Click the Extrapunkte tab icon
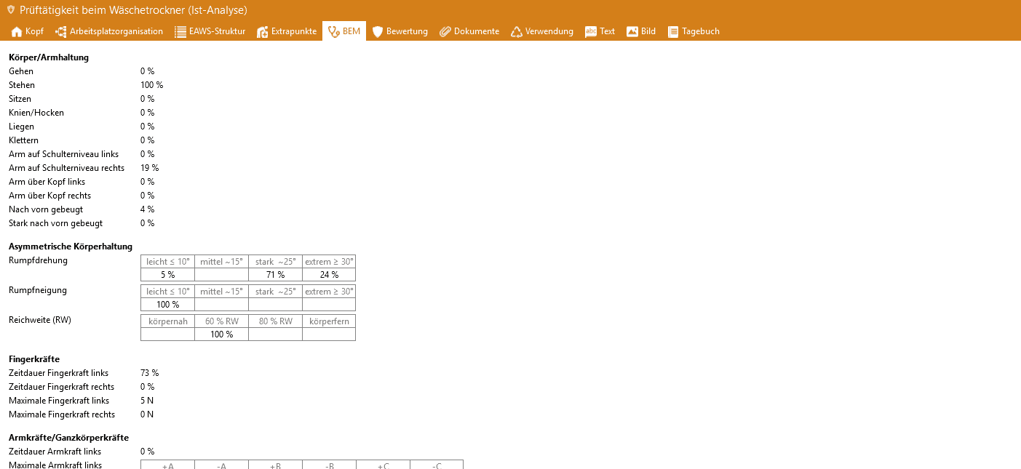The width and height of the screenshot is (1021, 469). 263,32
